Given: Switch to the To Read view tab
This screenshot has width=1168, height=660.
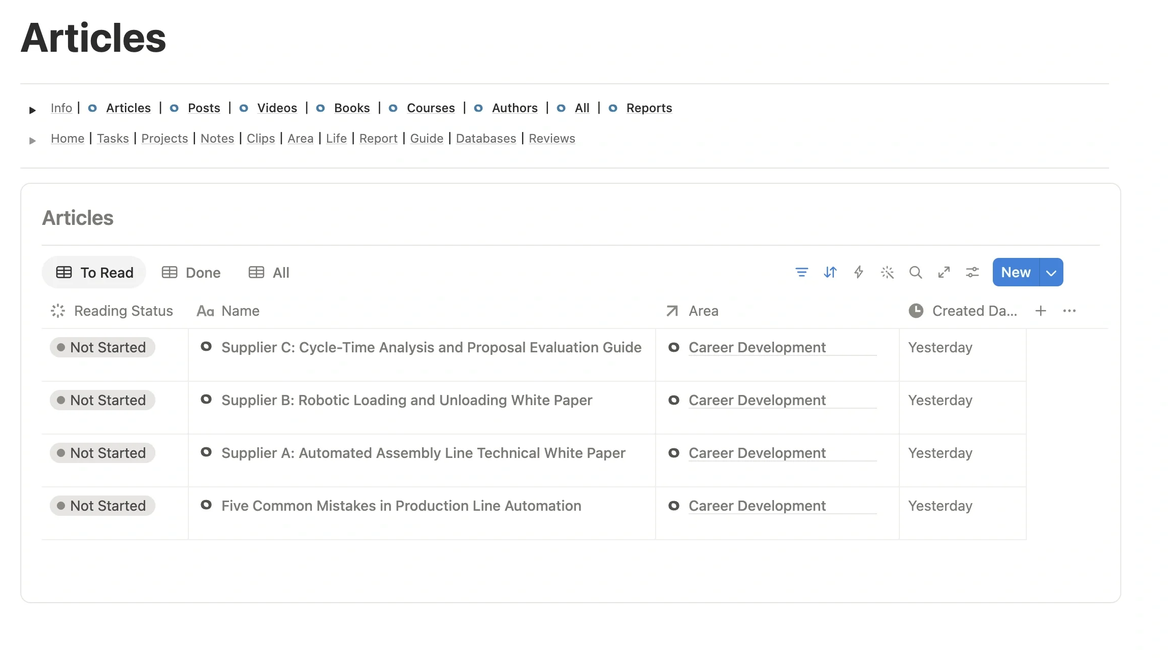Looking at the screenshot, I should [x=94, y=273].
